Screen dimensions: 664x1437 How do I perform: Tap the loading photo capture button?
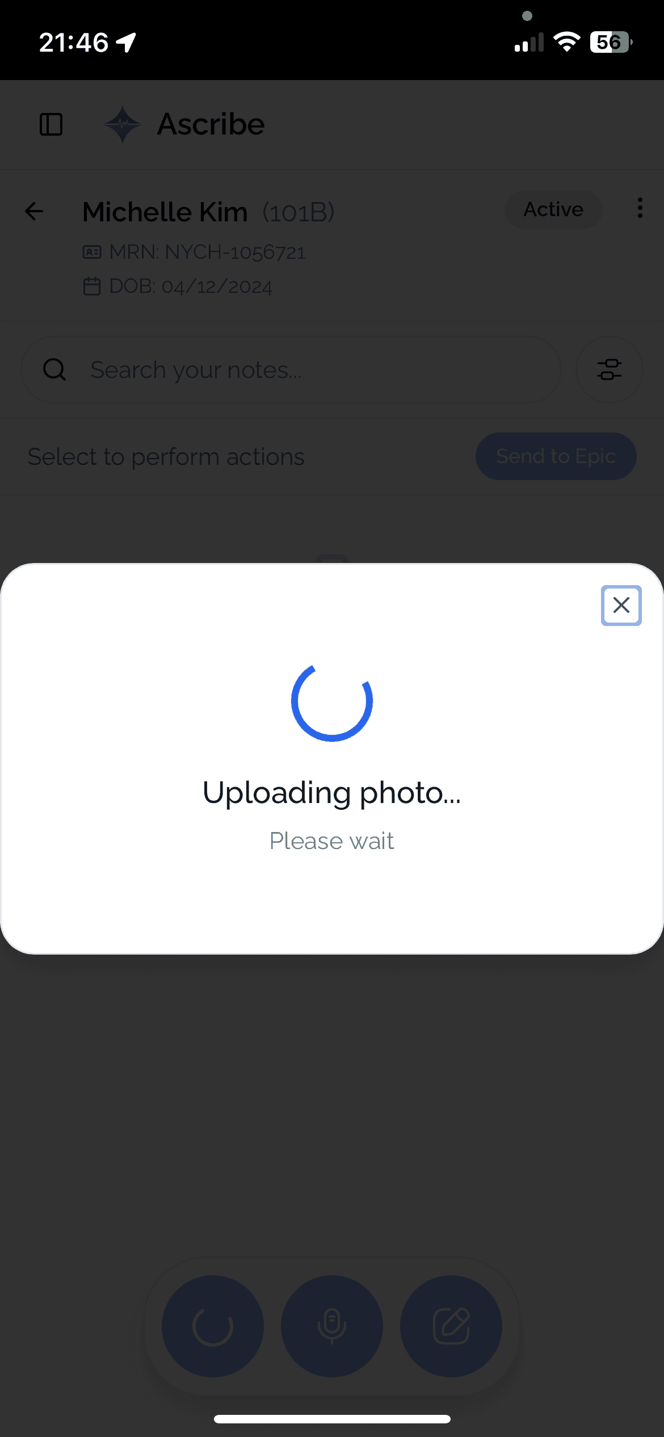pos(213,1326)
